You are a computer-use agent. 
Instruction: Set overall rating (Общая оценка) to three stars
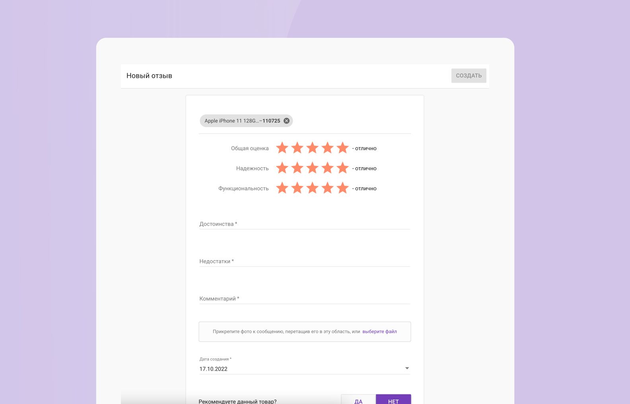pos(312,148)
